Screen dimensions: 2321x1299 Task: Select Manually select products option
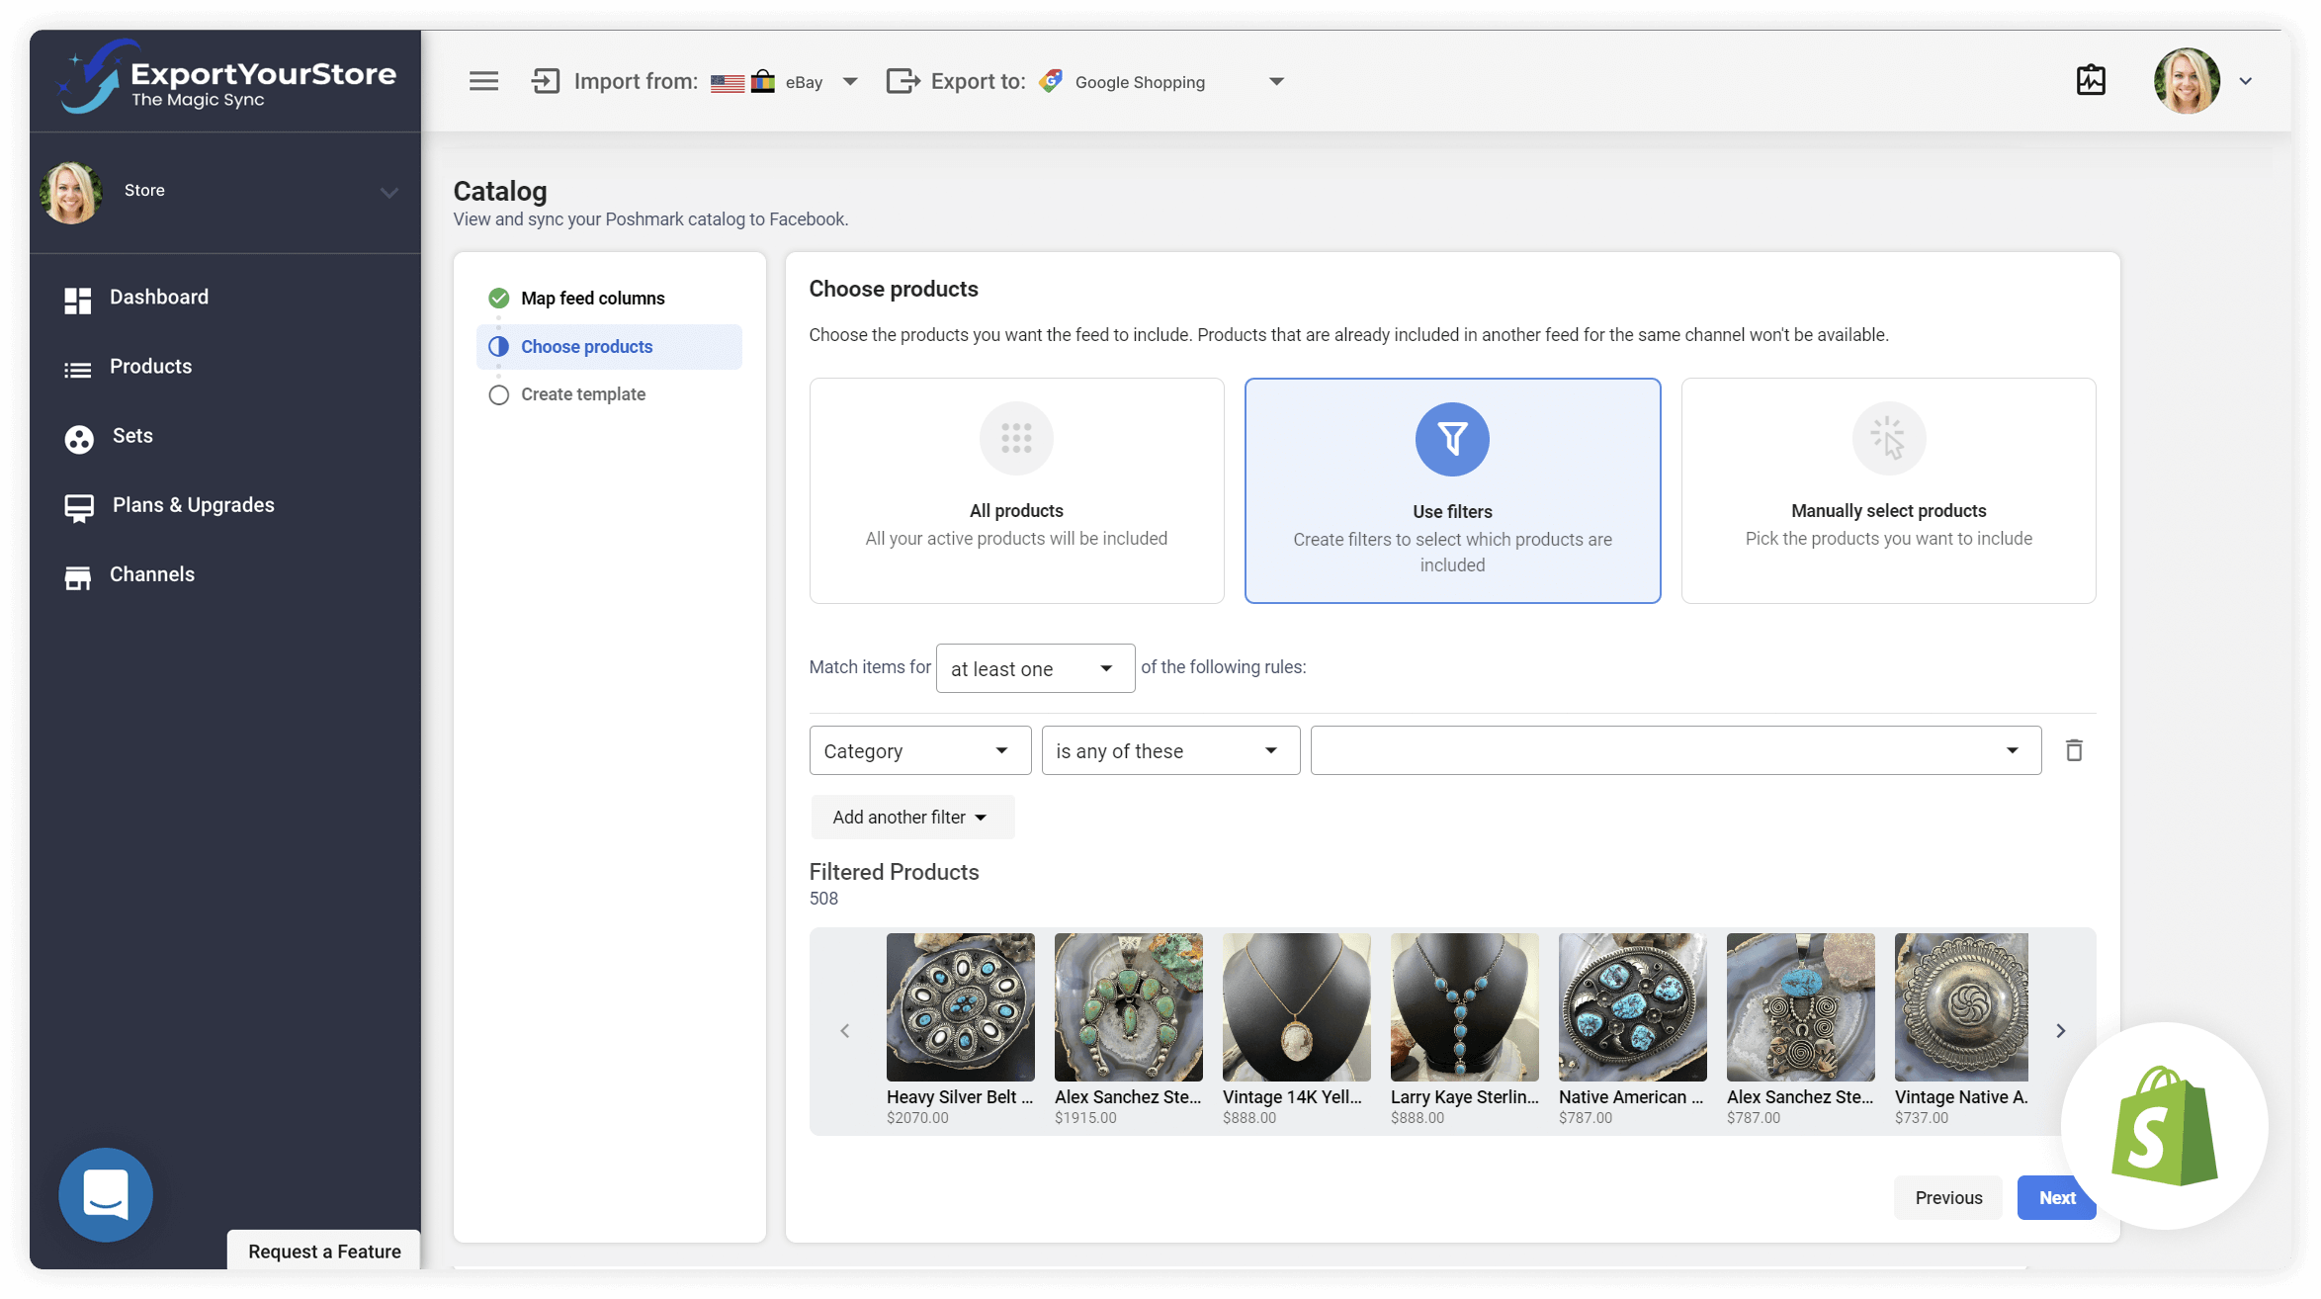tap(1888, 490)
